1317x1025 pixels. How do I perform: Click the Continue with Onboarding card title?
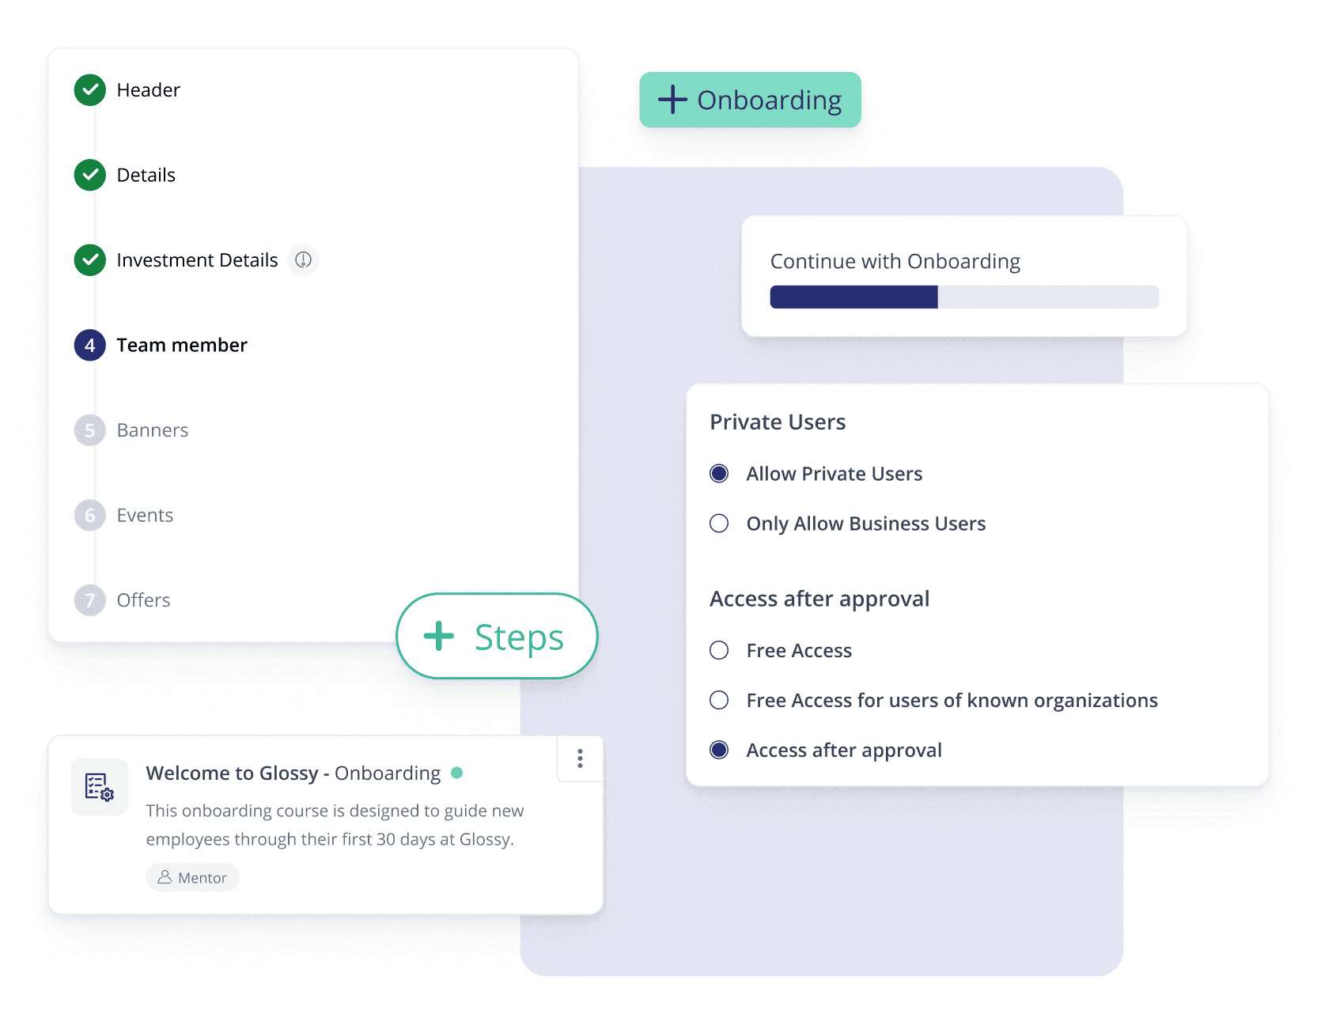point(895,261)
